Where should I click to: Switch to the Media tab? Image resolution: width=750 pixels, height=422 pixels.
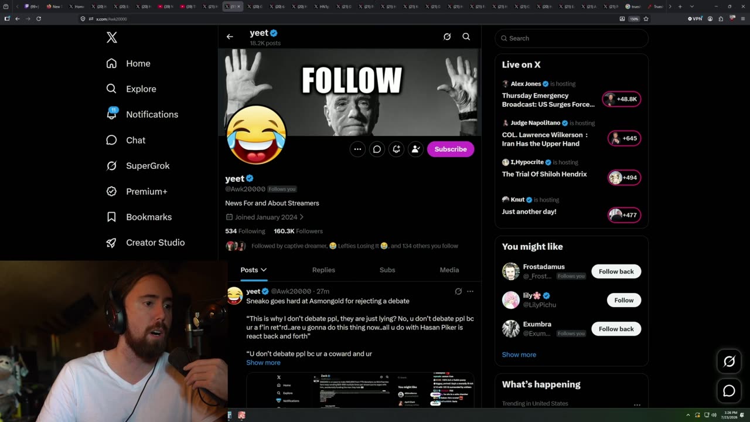[449, 270]
